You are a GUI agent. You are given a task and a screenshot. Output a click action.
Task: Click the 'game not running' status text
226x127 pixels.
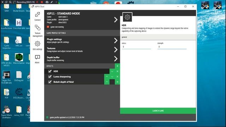(x=57, y=27)
